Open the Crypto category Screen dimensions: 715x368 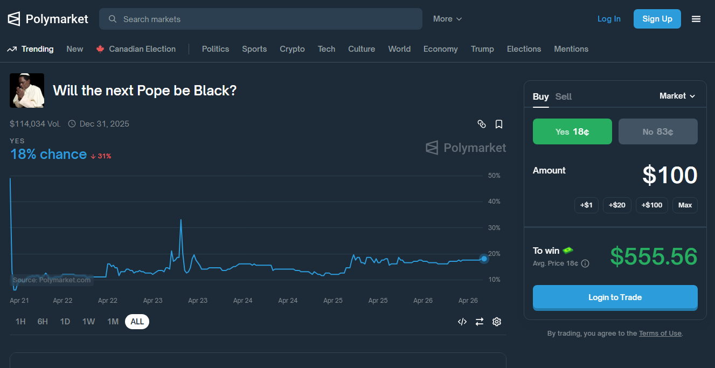[x=292, y=49]
